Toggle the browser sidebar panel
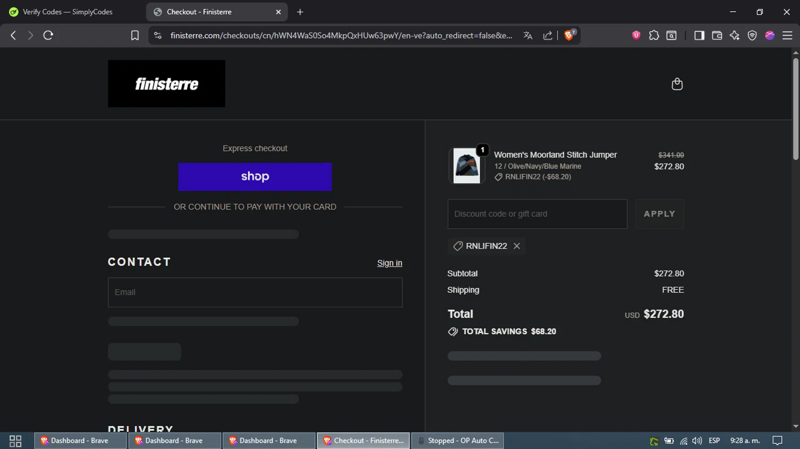The width and height of the screenshot is (800, 449). point(699,35)
